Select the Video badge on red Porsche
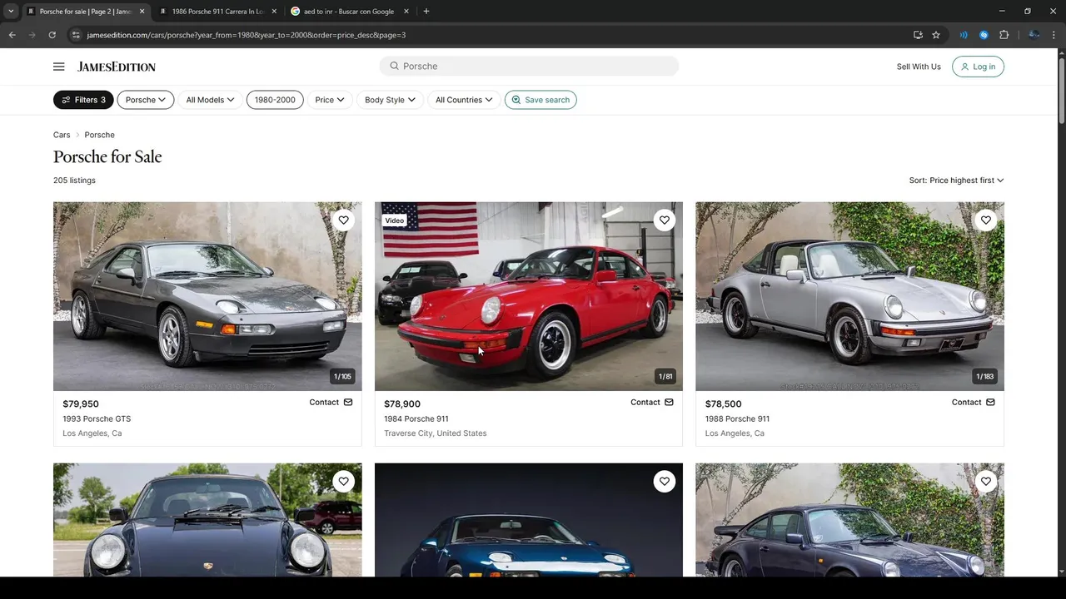 tap(395, 220)
